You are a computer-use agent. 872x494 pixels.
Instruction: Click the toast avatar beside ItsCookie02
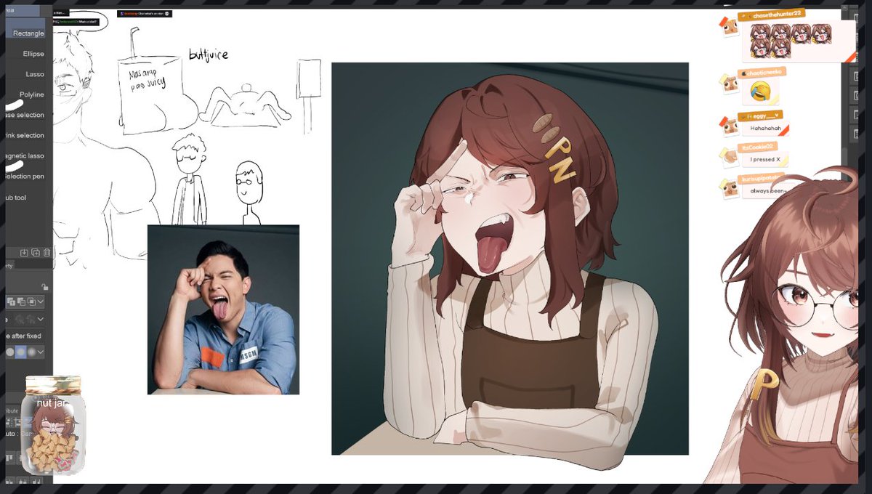pos(728,155)
